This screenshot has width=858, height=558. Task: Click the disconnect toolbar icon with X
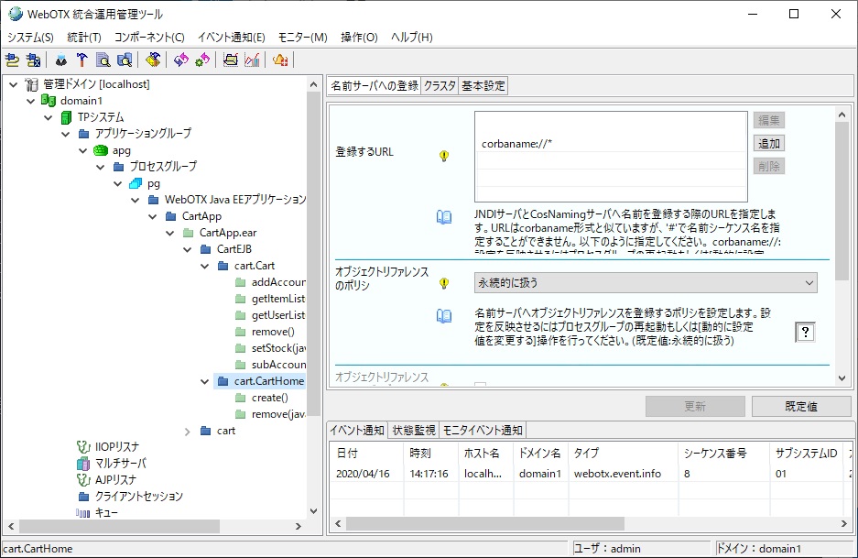33,60
